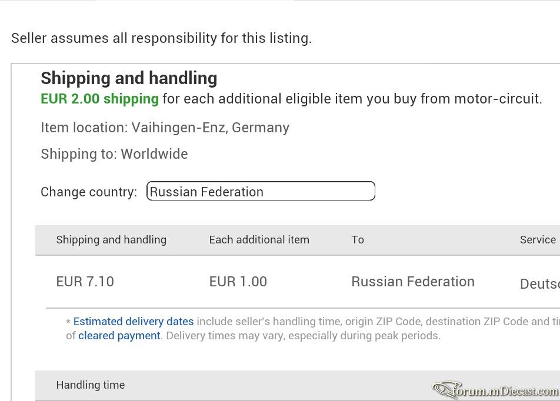Click the Change country label
Image resolution: width=560 pixels, height=401 pixels.
pyautogui.click(x=89, y=192)
